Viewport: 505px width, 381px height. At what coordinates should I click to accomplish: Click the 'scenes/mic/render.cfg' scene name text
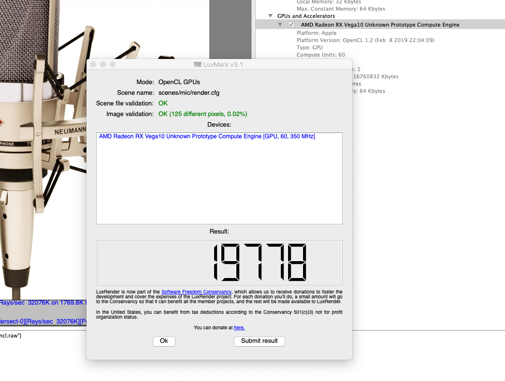pyautogui.click(x=189, y=93)
